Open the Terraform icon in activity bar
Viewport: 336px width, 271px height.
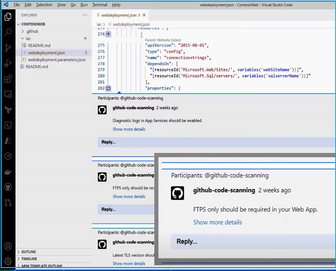8,110
